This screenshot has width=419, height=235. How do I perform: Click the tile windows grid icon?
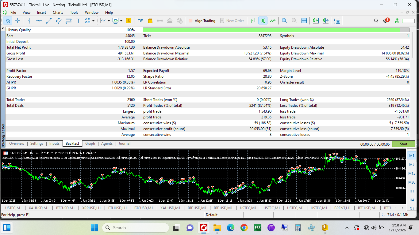click(x=304, y=21)
